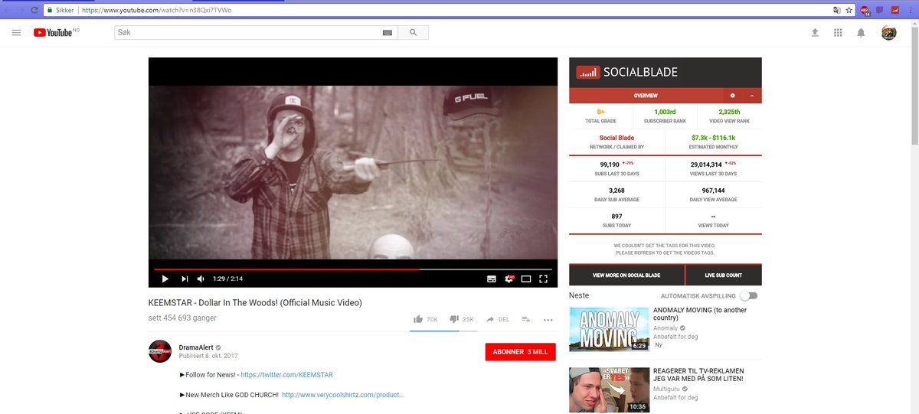Image resolution: width=919 pixels, height=414 pixels.
Task: Open the upload video icon
Action: point(815,33)
